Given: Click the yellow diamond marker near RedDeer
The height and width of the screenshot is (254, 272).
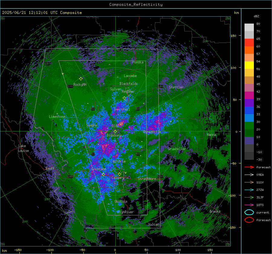Looking at the screenshot, I should pos(124,98).
